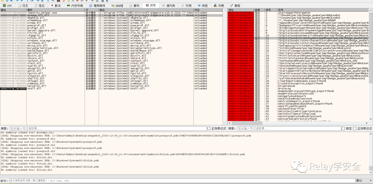373x184 pixels.
Task: Select module dbghelp.dll in module column
Action: tap(36, 18)
